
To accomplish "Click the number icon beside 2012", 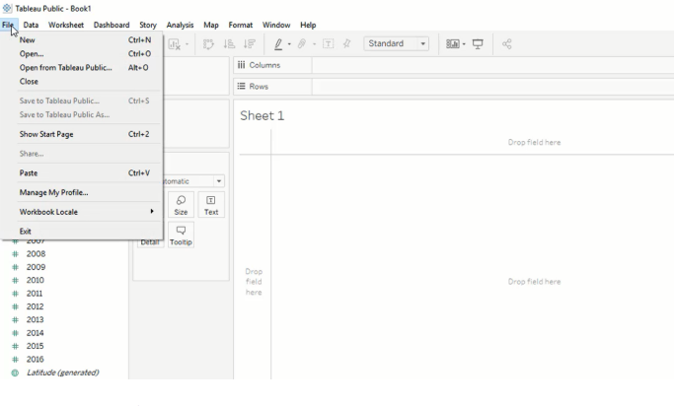I will (x=15, y=307).
